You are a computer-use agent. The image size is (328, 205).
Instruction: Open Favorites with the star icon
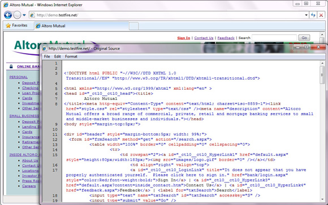click(x=17, y=25)
